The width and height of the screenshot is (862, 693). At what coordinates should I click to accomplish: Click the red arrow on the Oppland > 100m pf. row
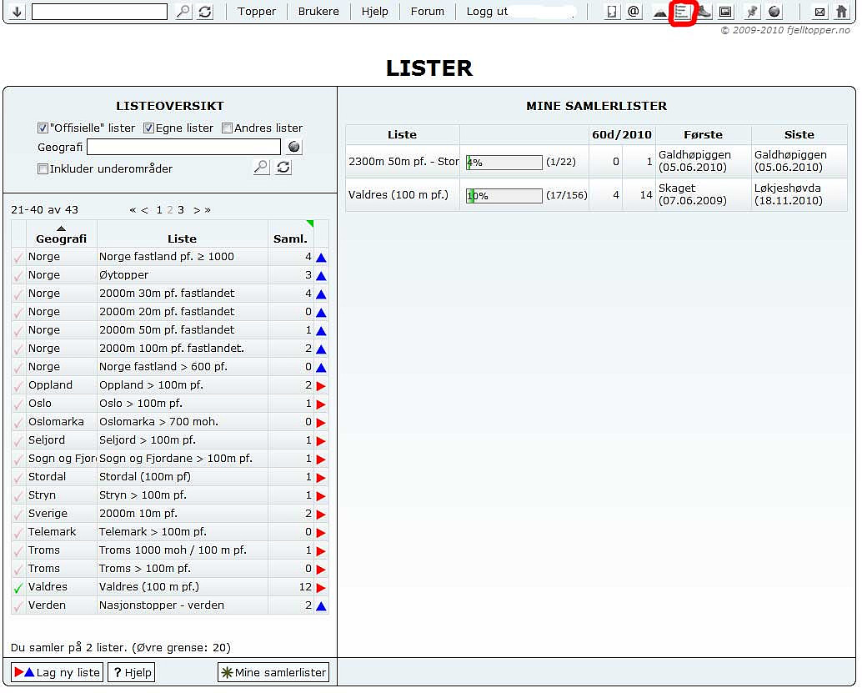(x=322, y=385)
